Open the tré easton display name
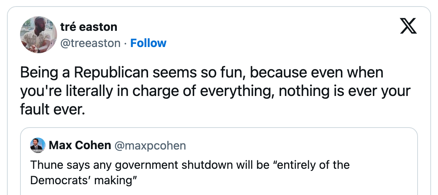Image resolution: width=438 pixels, height=195 pixels. pyautogui.click(x=89, y=27)
